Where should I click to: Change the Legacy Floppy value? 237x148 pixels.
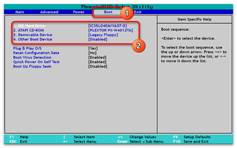(103, 35)
